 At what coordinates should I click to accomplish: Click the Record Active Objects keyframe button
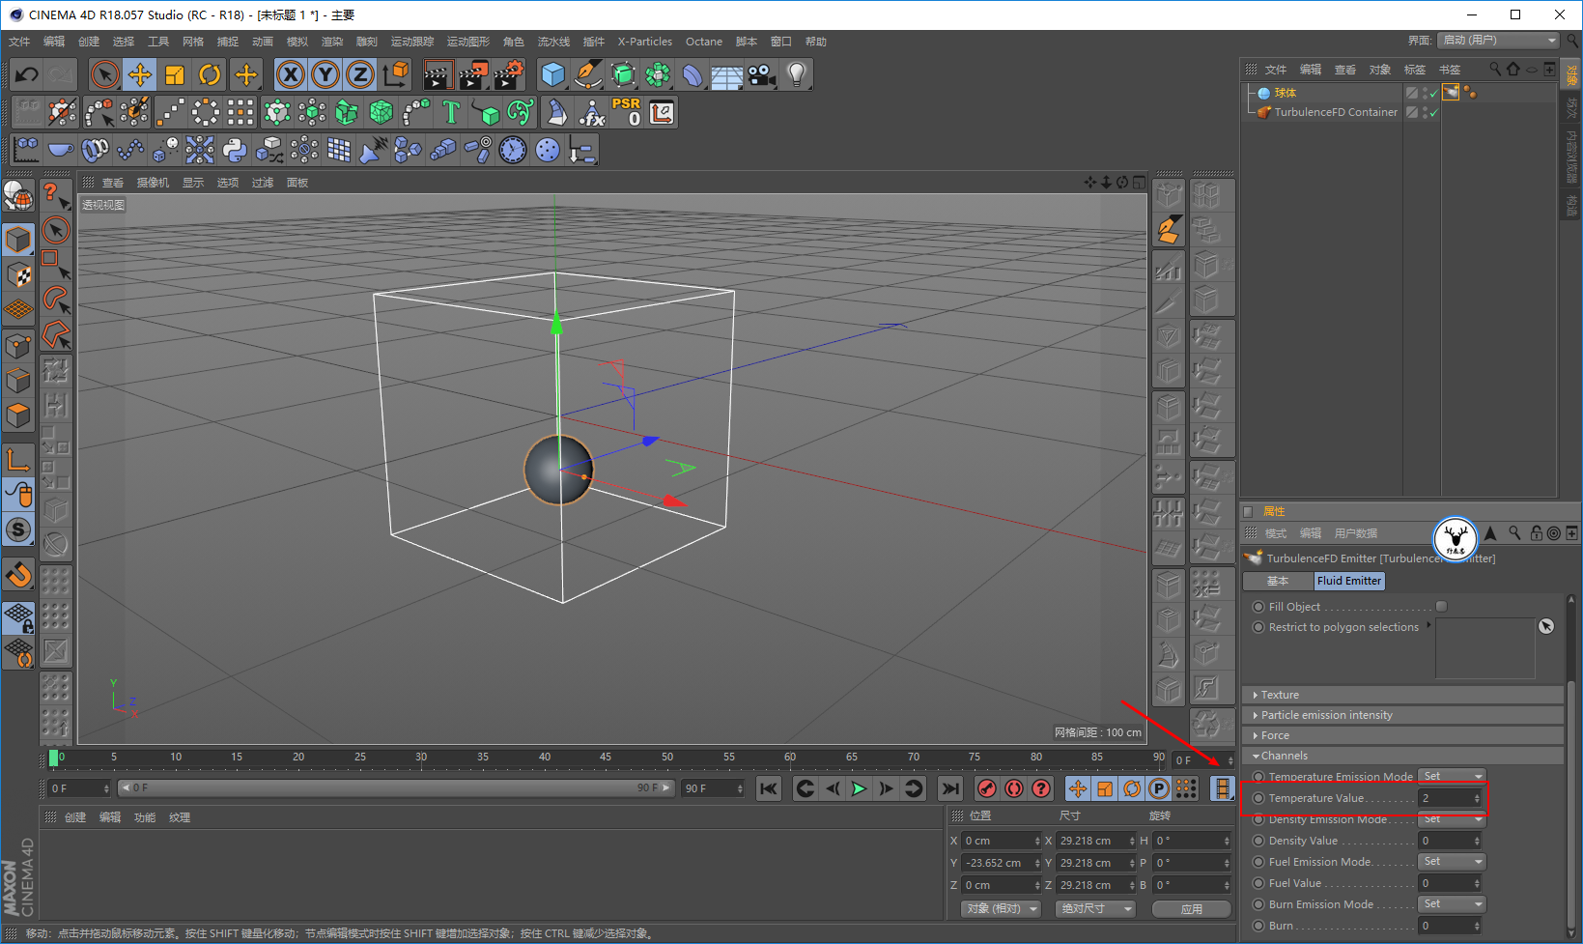(x=986, y=788)
